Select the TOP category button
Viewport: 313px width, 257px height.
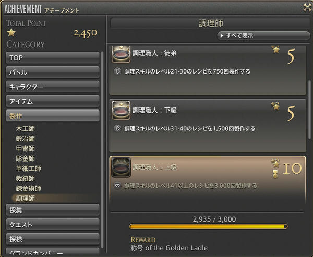coord(53,58)
